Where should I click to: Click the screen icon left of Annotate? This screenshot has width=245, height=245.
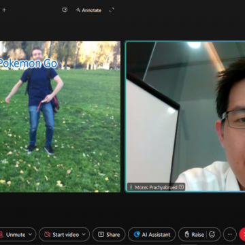point(65,10)
